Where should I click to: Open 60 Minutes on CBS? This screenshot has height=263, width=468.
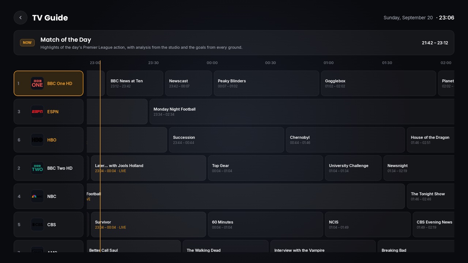(x=265, y=225)
